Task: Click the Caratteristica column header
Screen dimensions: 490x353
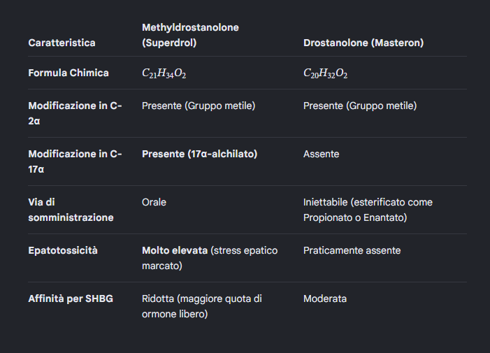Action: click(62, 43)
